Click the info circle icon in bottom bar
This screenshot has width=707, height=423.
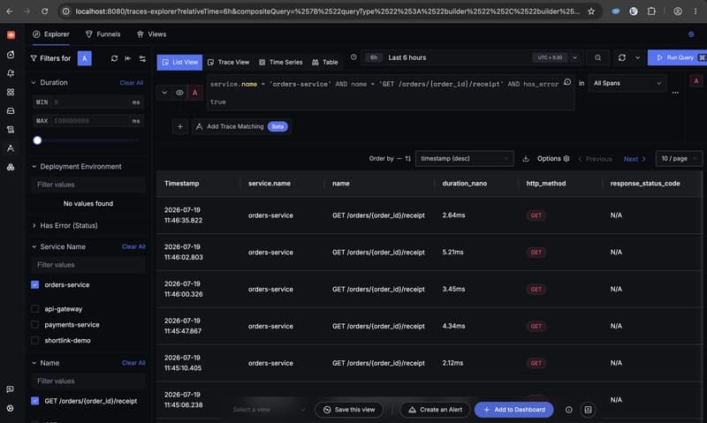point(568,410)
